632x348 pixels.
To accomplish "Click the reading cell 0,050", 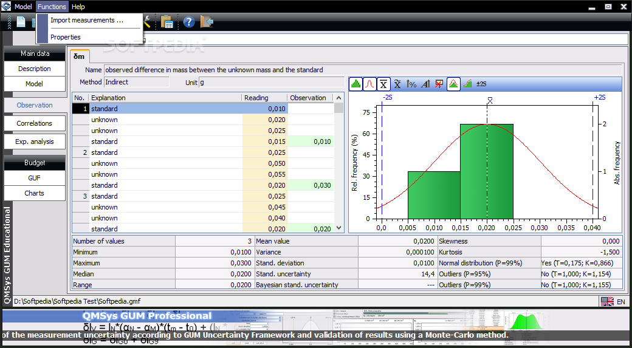I will click(x=265, y=163).
